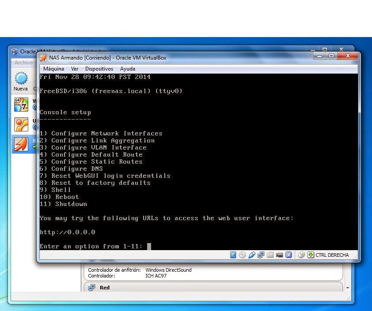Maximize the NAS Armando VM window

coord(331,56)
